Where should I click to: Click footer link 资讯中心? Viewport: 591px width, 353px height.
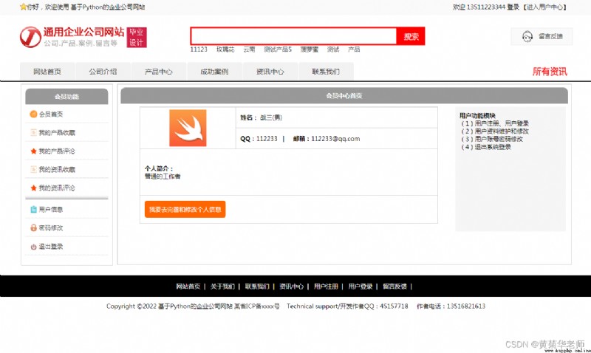click(x=291, y=287)
